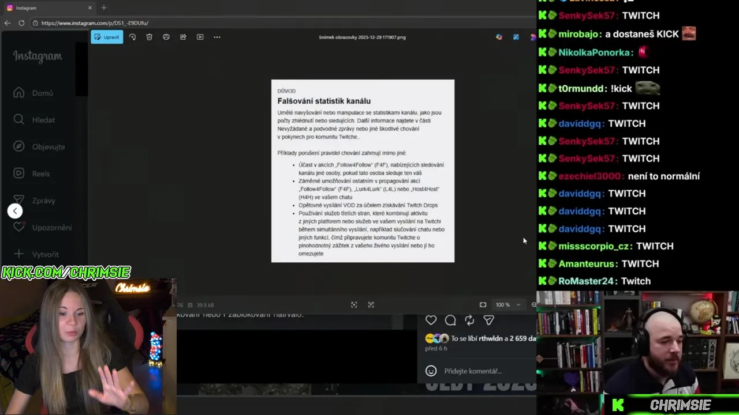
Task: Click the file name Snímek obrazovky title
Action: tap(362, 37)
